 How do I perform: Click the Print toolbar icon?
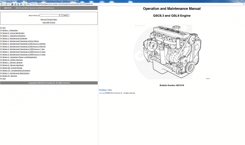pyautogui.click(x=18, y=4)
